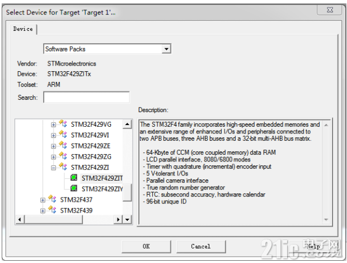
Task: Click the STM32F429ZG family icon
Action: pos(63,156)
